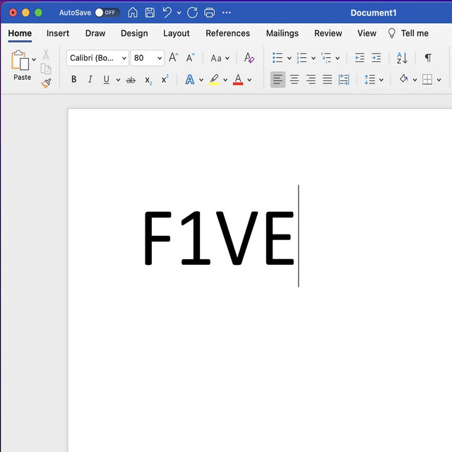
Task: Open the View tab
Action: (x=367, y=33)
